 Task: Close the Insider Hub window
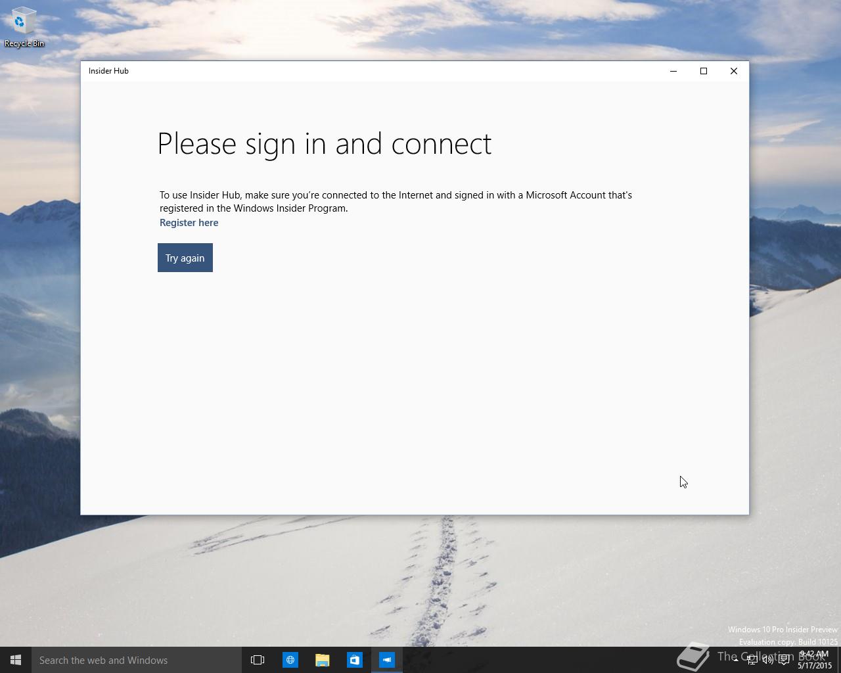tap(734, 71)
